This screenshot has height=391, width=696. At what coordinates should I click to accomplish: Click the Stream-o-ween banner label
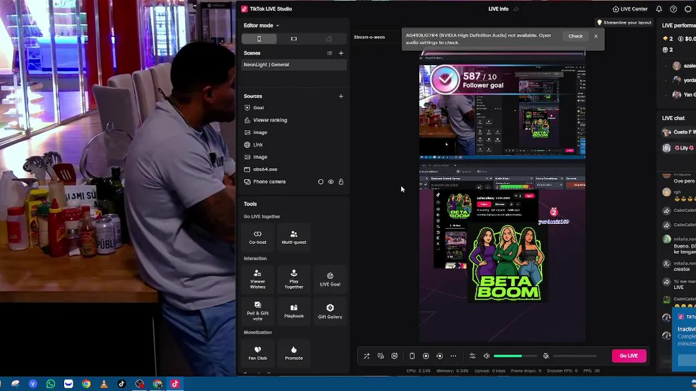click(369, 37)
